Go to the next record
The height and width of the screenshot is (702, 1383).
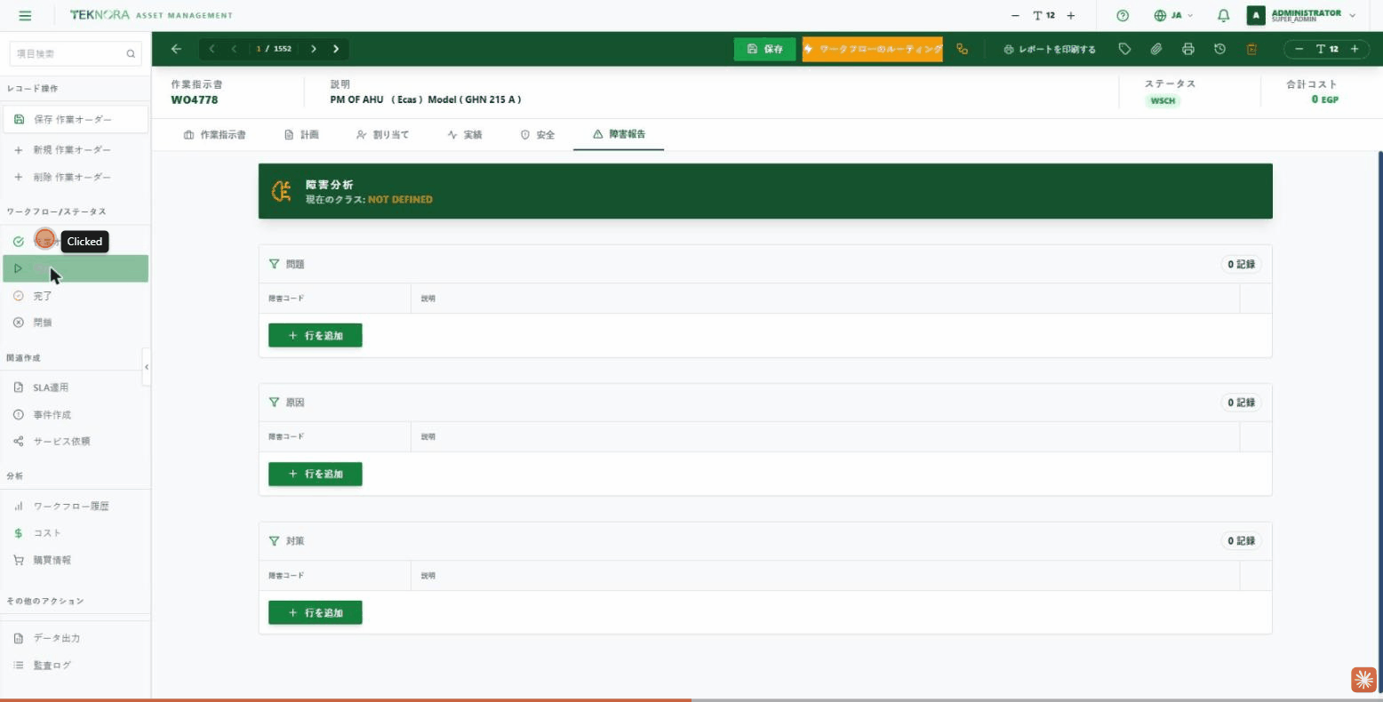tap(314, 49)
